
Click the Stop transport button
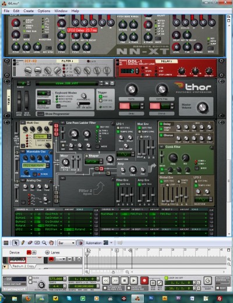click(125, 280)
